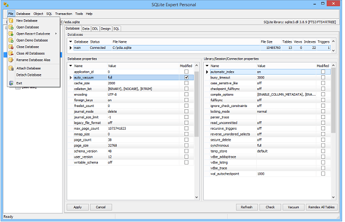Click the Close All Databases icon

pyautogui.click(x=11, y=54)
